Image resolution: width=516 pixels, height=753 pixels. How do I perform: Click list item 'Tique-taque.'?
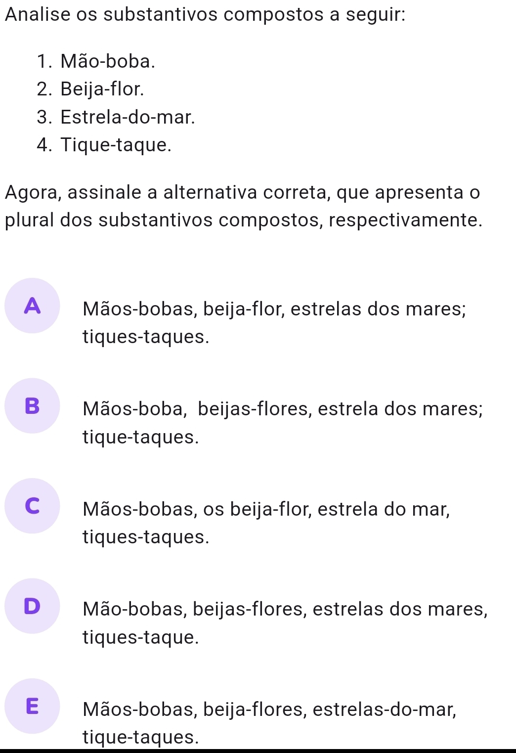click(x=116, y=145)
